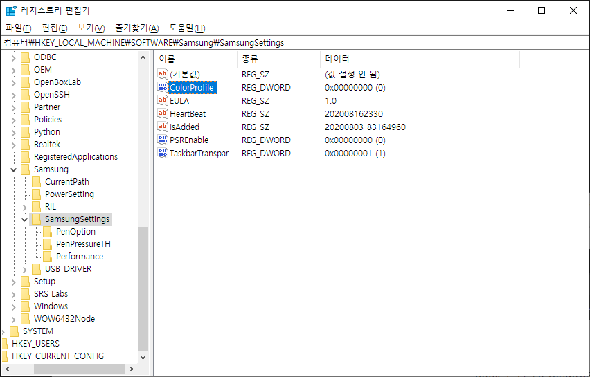The height and width of the screenshot is (377, 590).
Task: Select the HKEY_CURRENT_CONFIG tree item
Action: click(57, 356)
